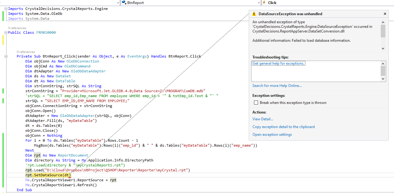Click the lightning bolt Click event icon
This screenshot has height=193, width=394.
(264, 2)
